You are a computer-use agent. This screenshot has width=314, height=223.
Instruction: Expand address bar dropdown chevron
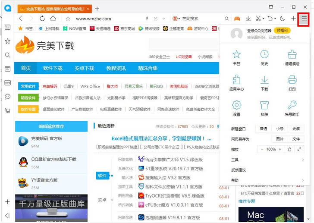164,19
